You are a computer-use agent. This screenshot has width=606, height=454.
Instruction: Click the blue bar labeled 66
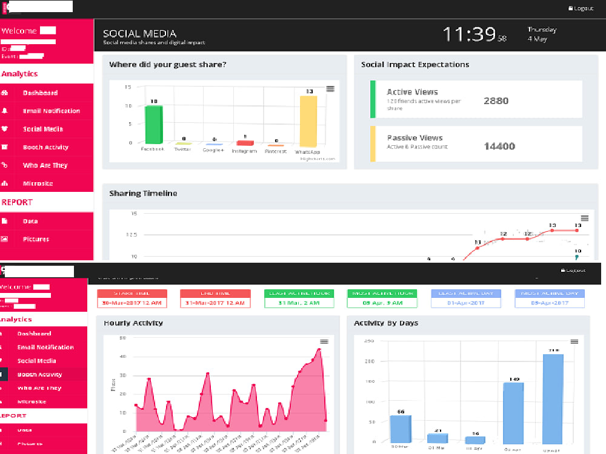pos(401,429)
